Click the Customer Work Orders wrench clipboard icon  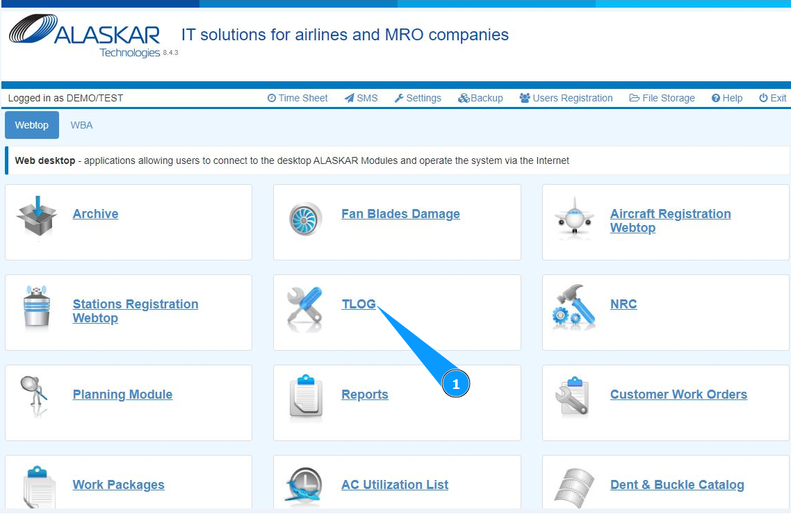click(572, 397)
